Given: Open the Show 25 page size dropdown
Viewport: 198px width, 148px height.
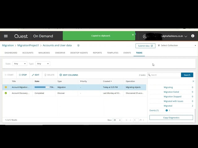Looking at the screenshot, I should 117,120.
